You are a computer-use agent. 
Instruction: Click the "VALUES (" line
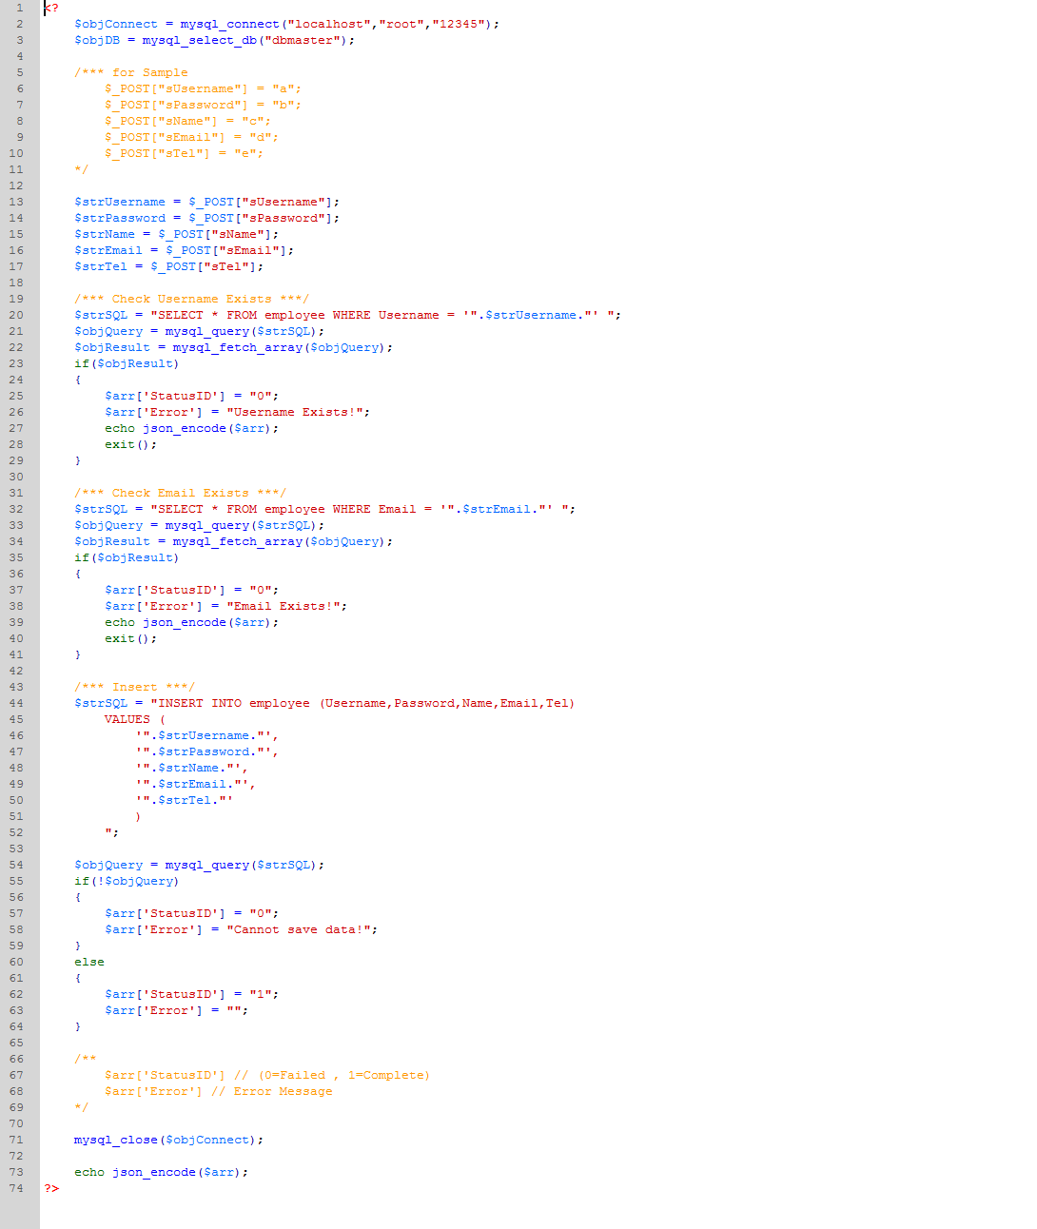(134, 719)
